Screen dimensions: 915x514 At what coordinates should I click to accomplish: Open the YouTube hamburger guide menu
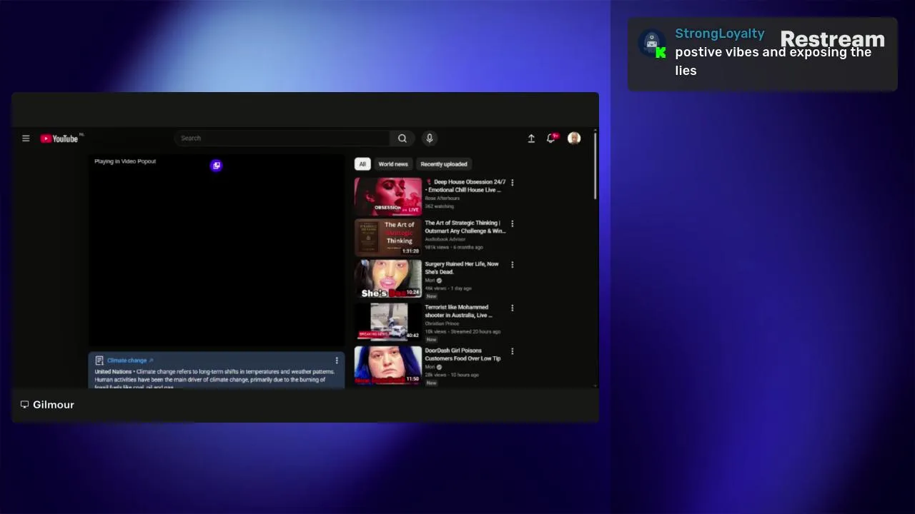(x=26, y=138)
